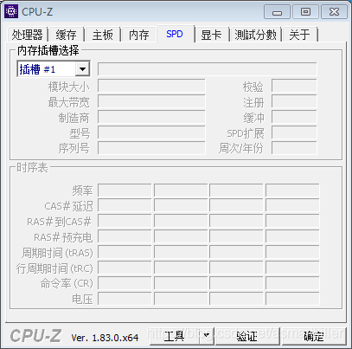Close the CPU-Z window

(x=334, y=12)
